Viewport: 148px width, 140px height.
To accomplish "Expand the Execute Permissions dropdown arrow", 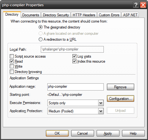I will coord(101,103).
